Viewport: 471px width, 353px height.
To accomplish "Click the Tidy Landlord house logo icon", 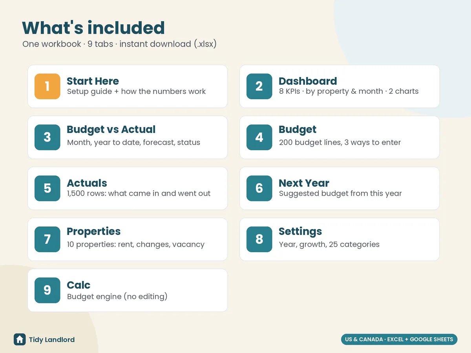I will coord(20,339).
